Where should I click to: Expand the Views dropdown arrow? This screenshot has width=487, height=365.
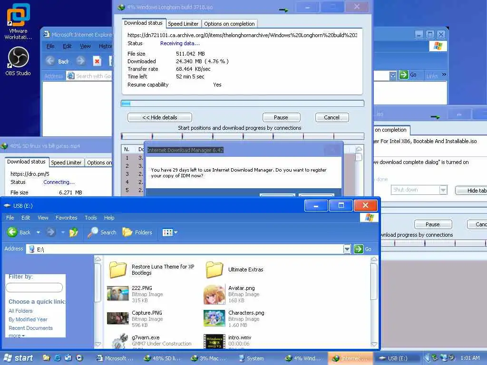tap(176, 232)
